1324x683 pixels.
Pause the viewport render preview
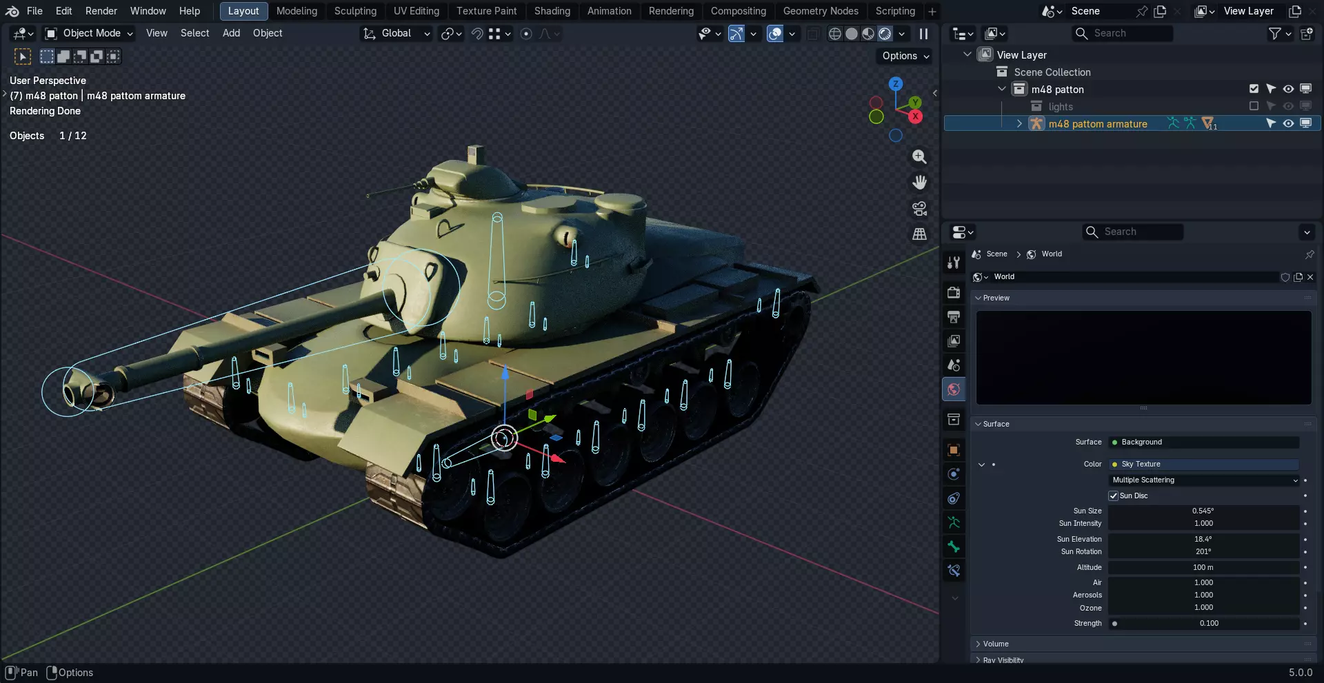click(923, 34)
